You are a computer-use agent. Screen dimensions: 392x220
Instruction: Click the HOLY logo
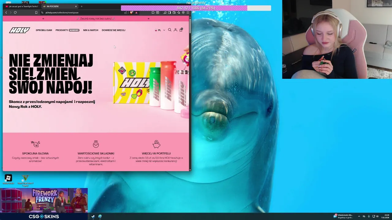19,30
